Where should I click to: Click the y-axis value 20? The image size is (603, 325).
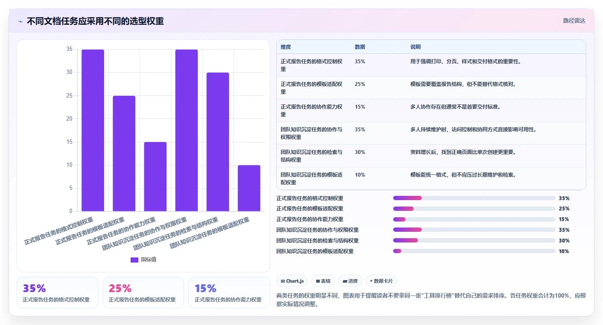69,119
